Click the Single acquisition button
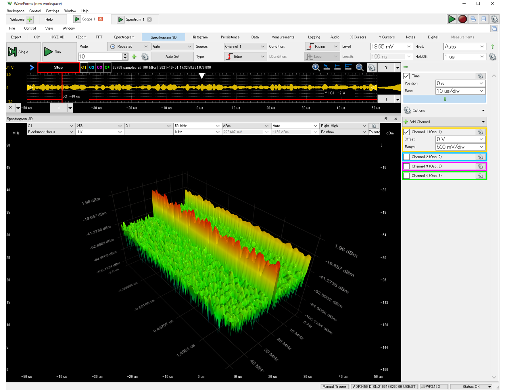 23,52
